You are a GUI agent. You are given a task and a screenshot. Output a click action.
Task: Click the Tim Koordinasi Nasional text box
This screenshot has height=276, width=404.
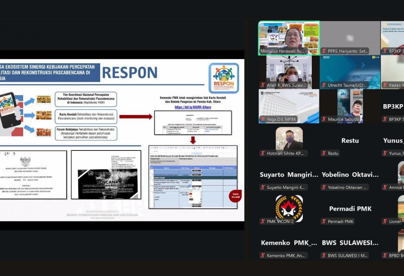point(86,99)
